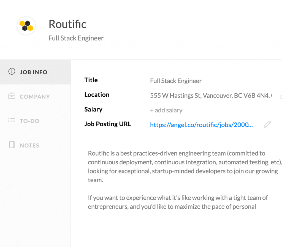Click the Company briefcase icon

(x=12, y=96)
